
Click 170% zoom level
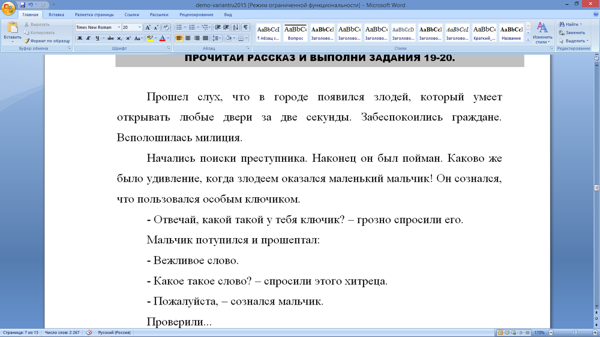[539, 333]
